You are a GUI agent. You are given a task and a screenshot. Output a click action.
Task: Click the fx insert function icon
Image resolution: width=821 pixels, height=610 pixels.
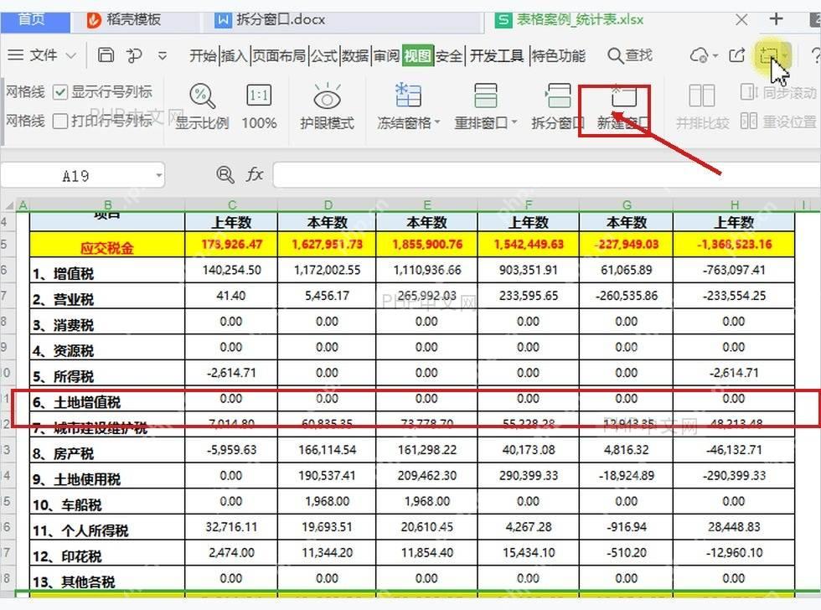(x=255, y=174)
